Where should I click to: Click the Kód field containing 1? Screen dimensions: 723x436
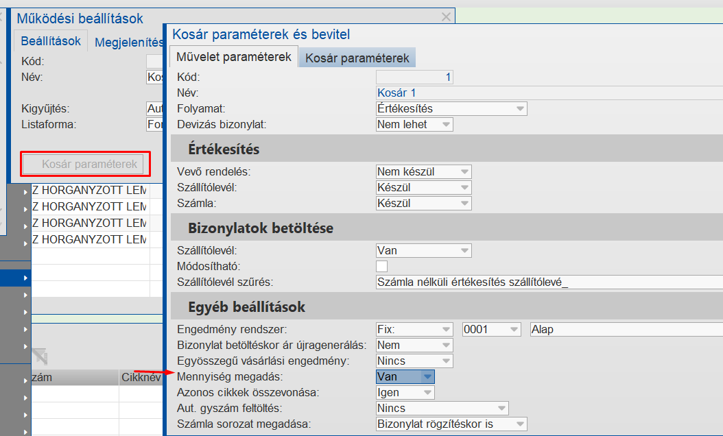coord(414,77)
